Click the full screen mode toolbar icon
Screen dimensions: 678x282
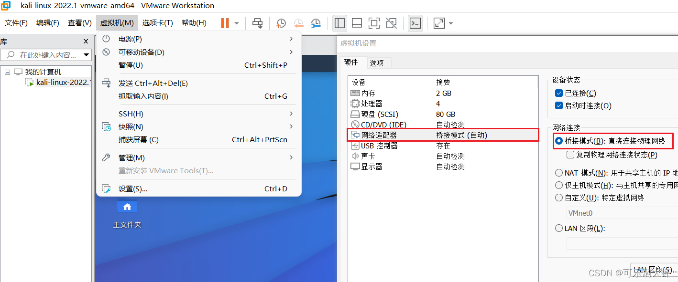point(374,23)
